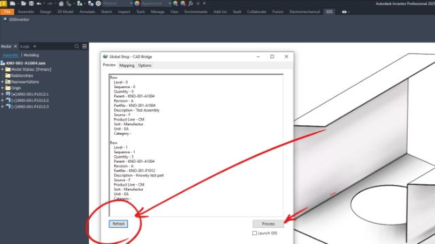The image size is (435, 244).
Task: Switch to the Manage ribbon tab
Action: [158, 12]
